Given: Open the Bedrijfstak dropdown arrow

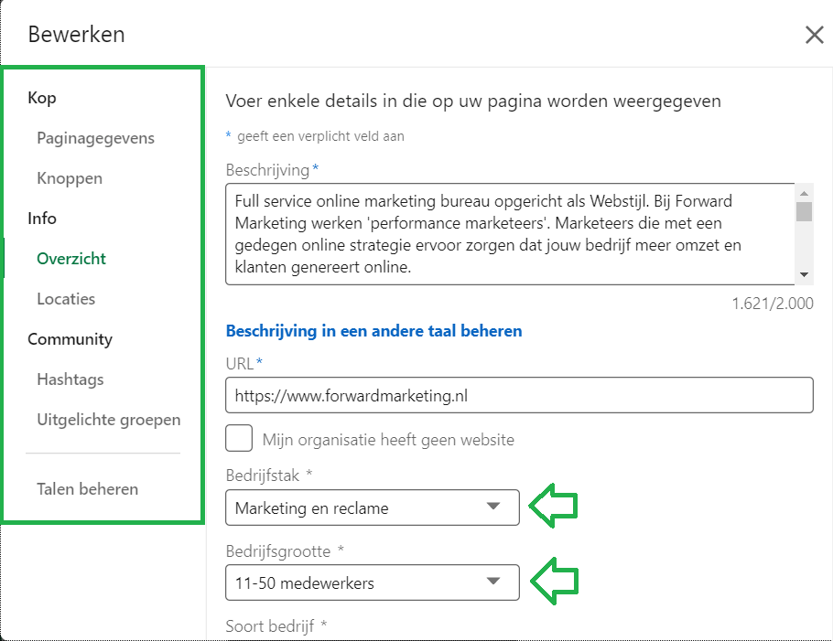Looking at the screenshot, I should point(494,507).
